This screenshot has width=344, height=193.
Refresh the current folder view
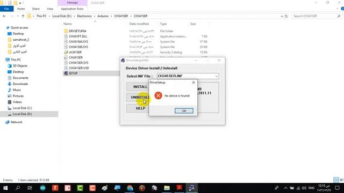(286, 16)
